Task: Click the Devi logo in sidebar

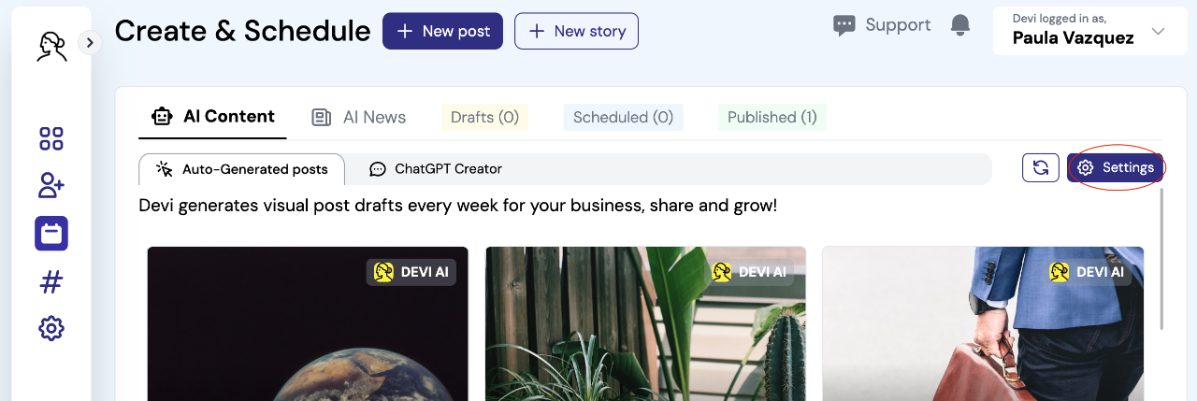Action: click(51, 45)
